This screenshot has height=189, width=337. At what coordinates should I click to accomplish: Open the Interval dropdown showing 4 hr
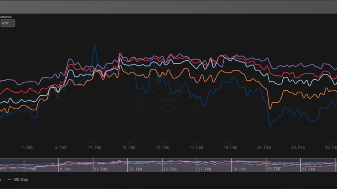(8, 23)
